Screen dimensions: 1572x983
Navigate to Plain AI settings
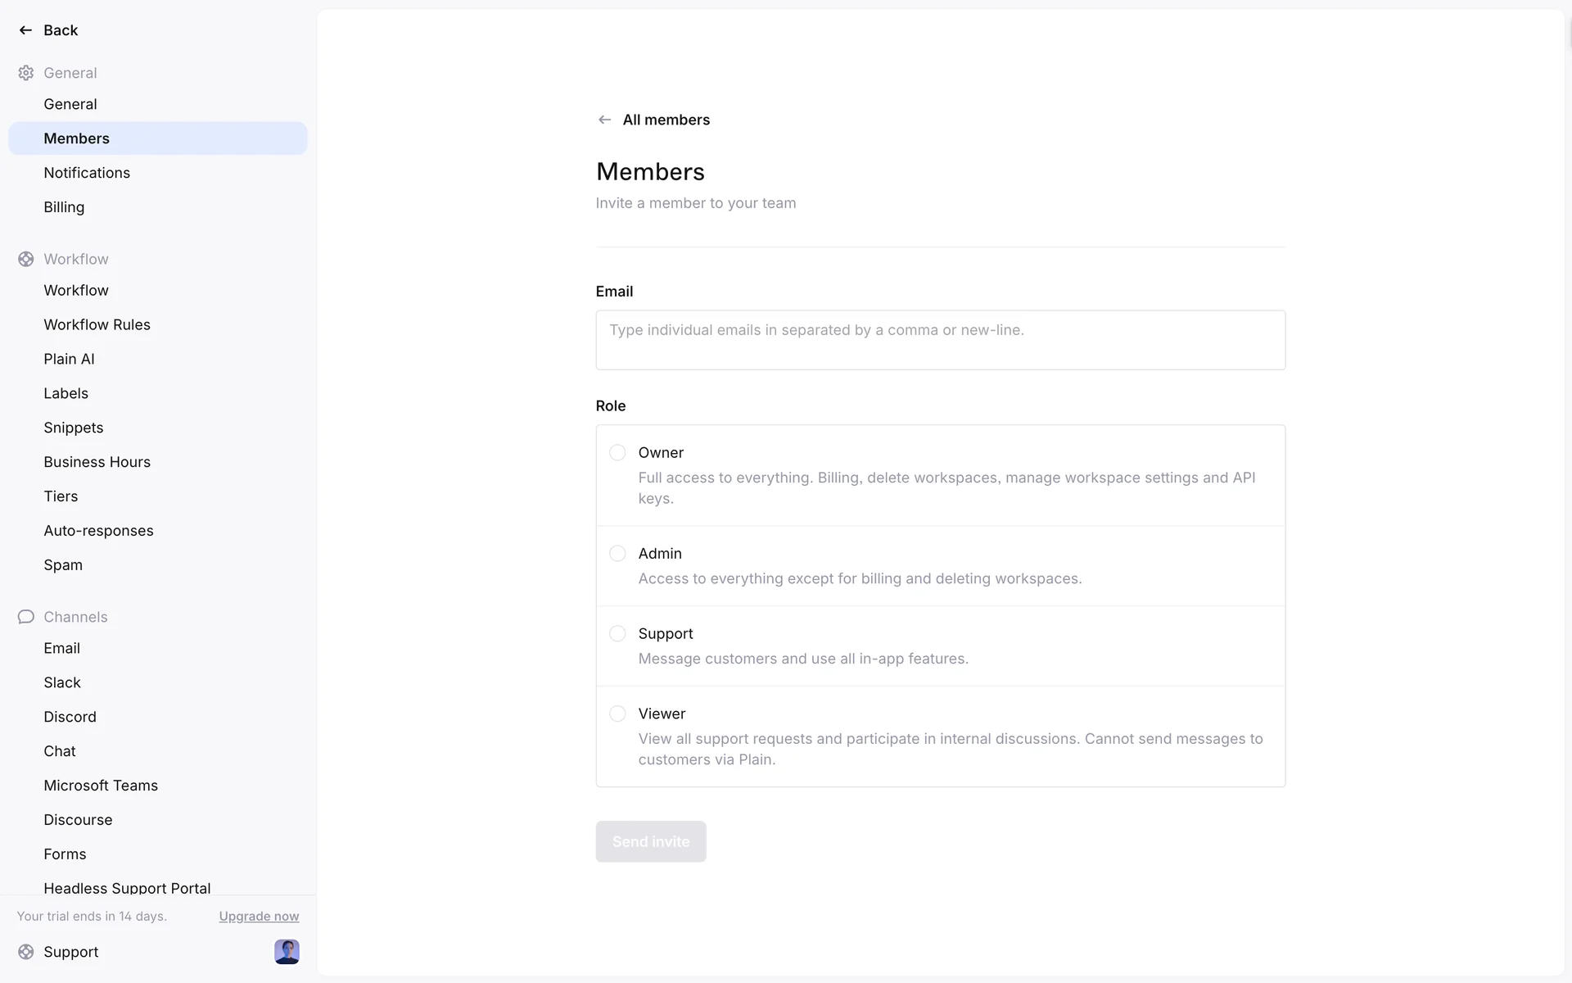pyautogui.click(x=69, y=359)
